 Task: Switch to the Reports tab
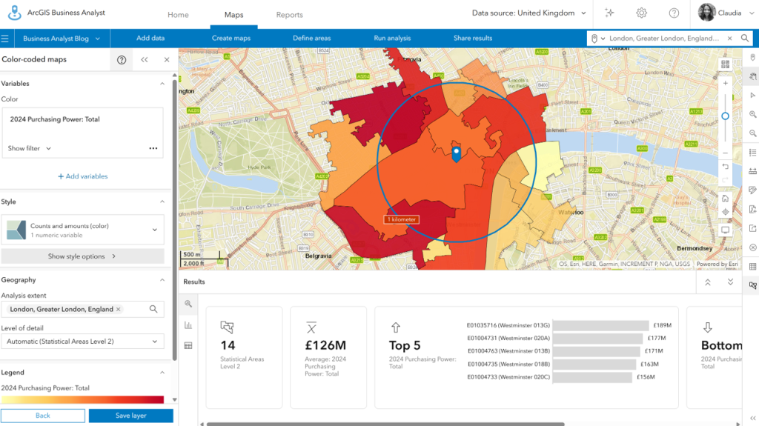pyautogui.click(x=290, y=15)
